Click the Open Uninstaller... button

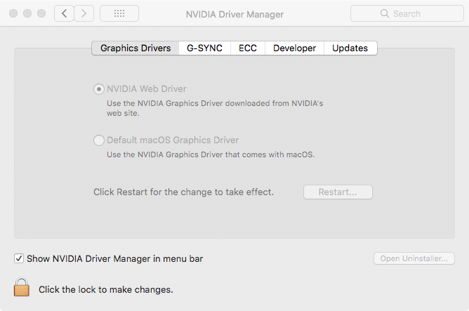[414, 258]
